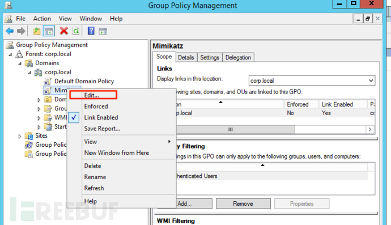Click the inner MDI minimize button
The height and width of the screenshot is (225, 391).
(358, 19)
